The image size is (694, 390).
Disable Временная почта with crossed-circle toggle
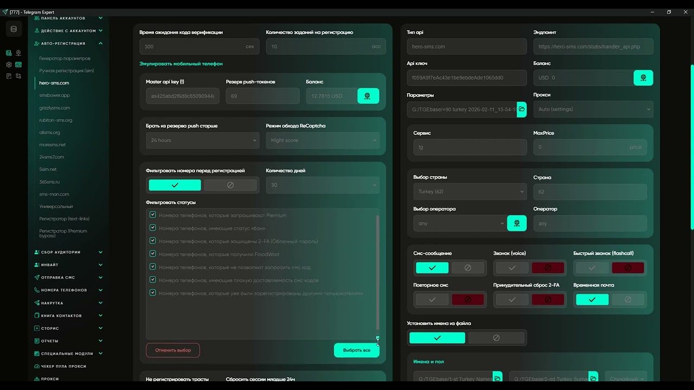[x=628, y=299]
